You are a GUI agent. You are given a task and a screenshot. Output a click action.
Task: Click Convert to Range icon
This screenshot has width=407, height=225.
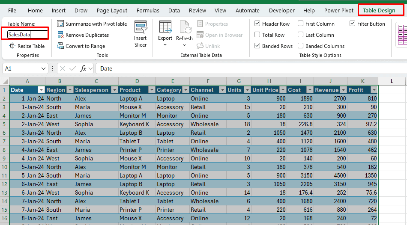[60, 46]
